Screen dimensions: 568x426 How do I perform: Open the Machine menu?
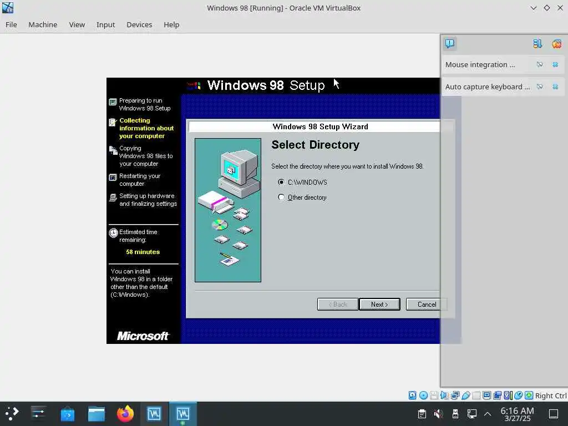(x=43, y=24)
